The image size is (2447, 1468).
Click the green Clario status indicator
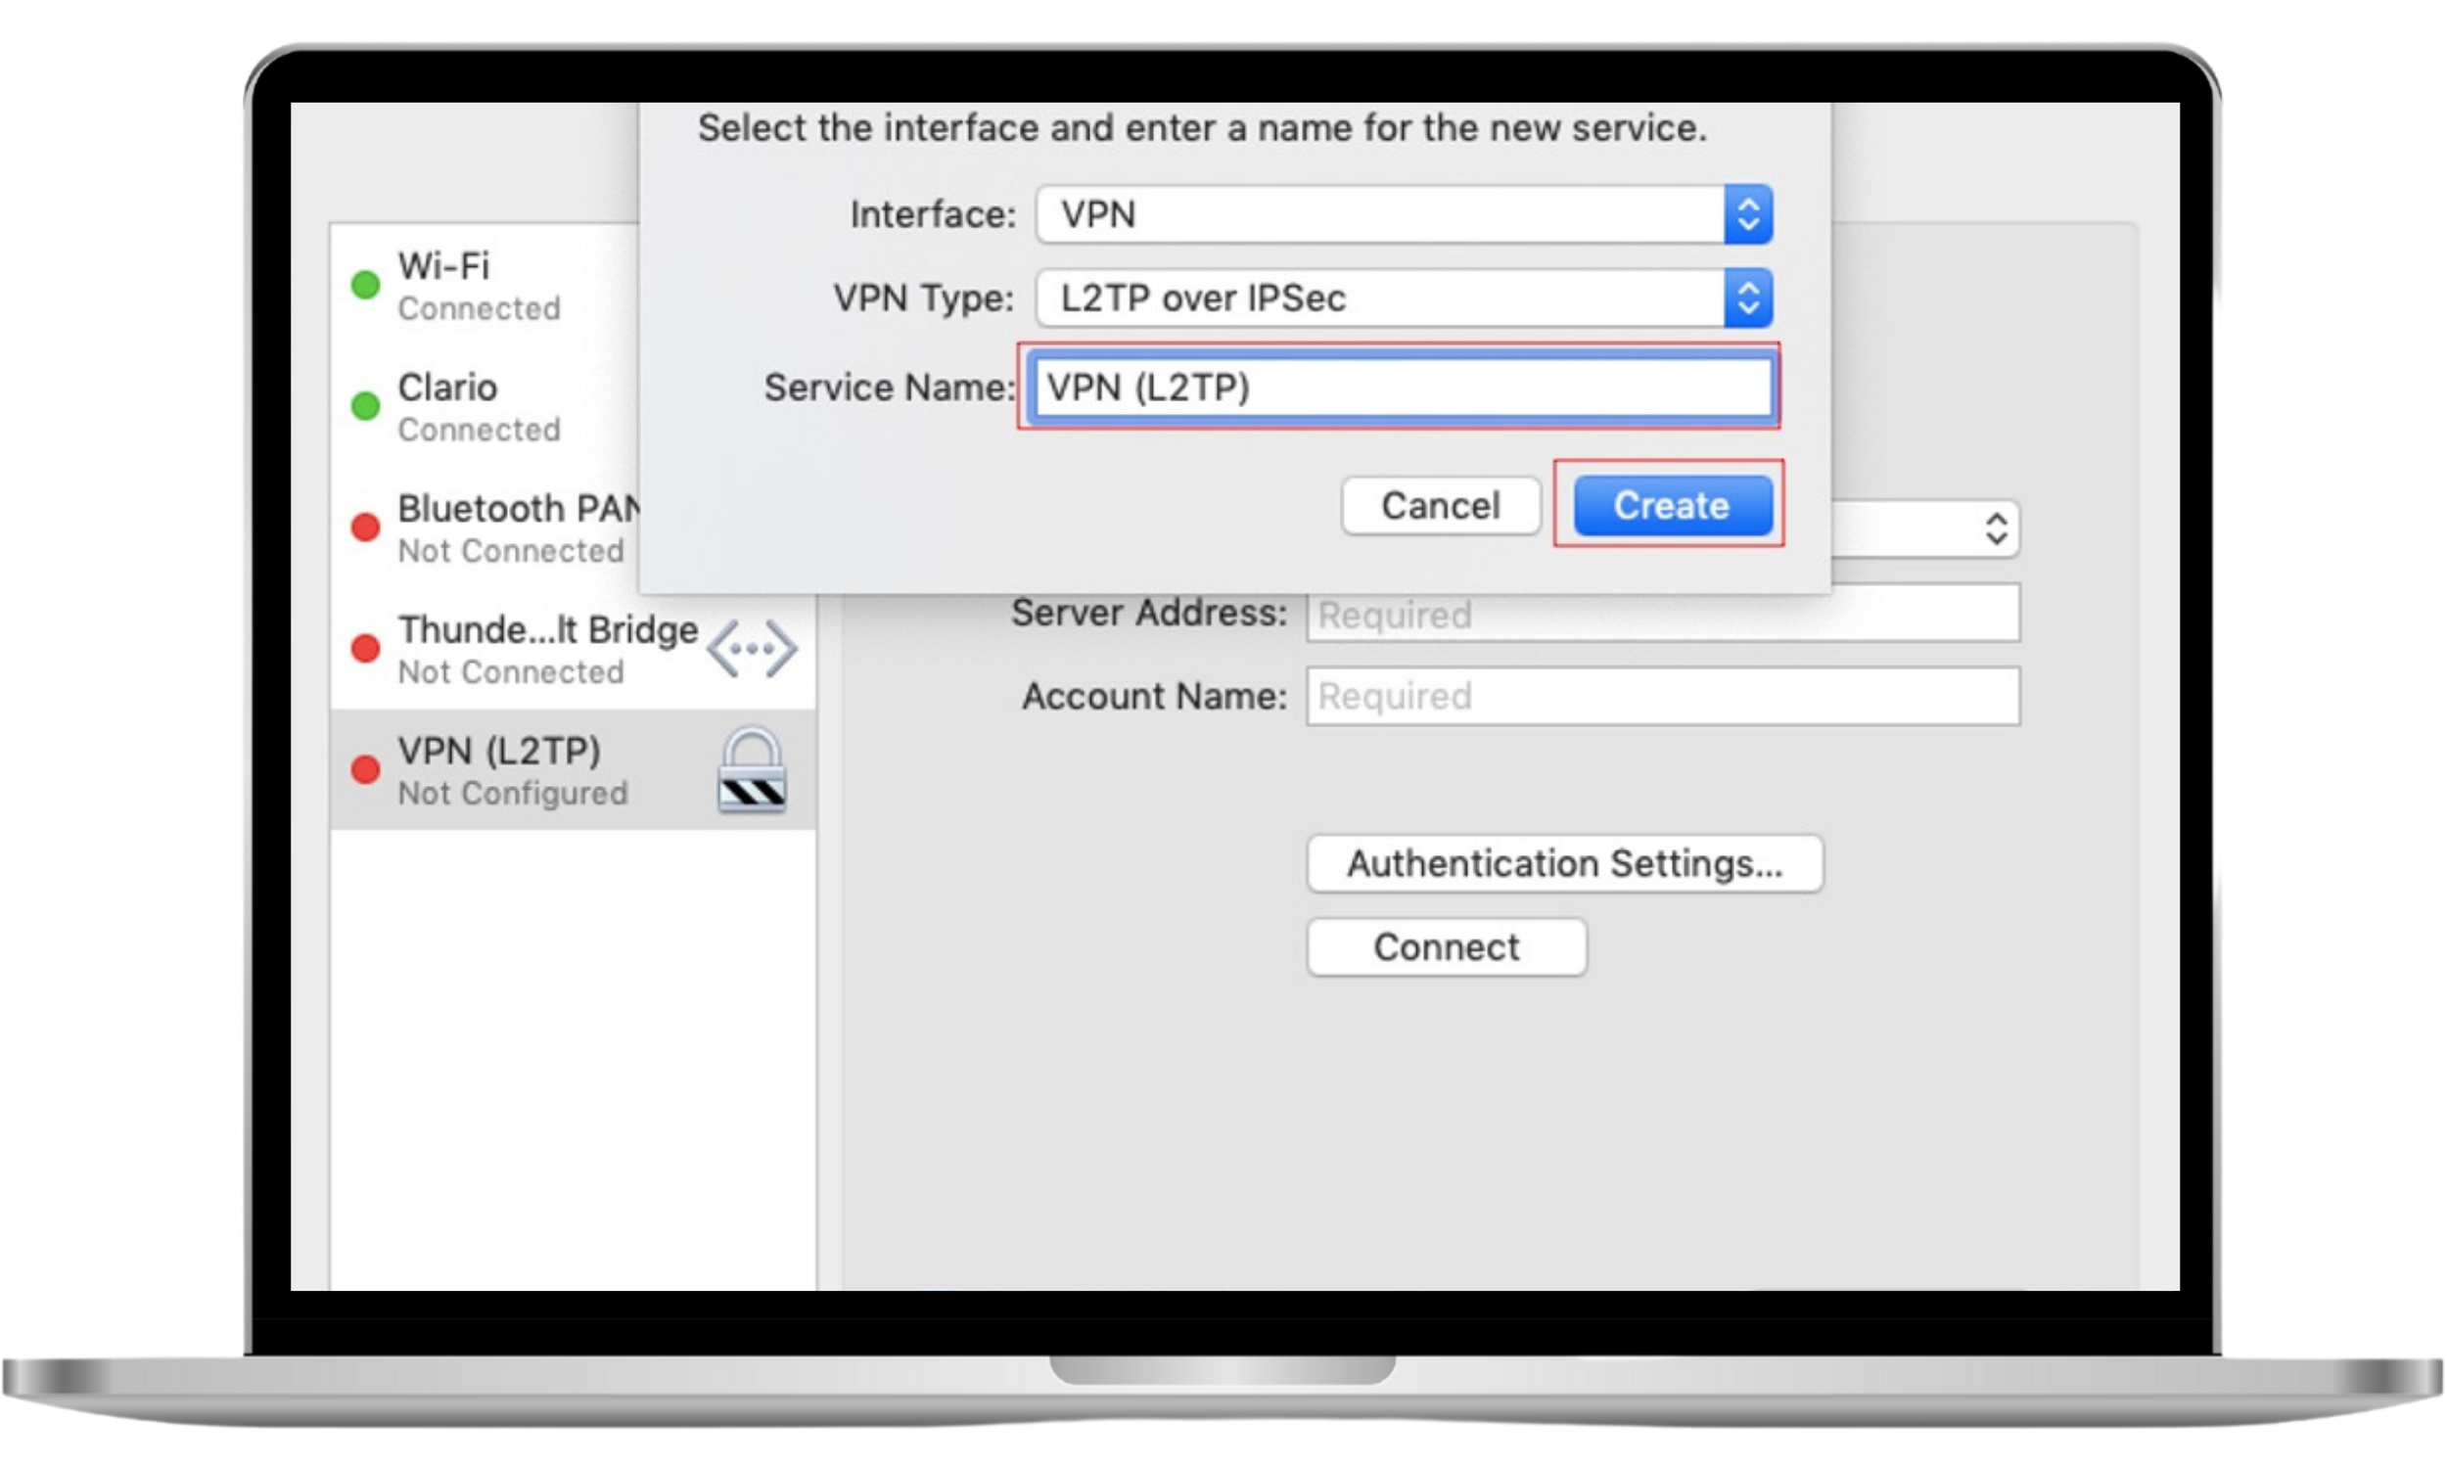(x=367, y=406)
